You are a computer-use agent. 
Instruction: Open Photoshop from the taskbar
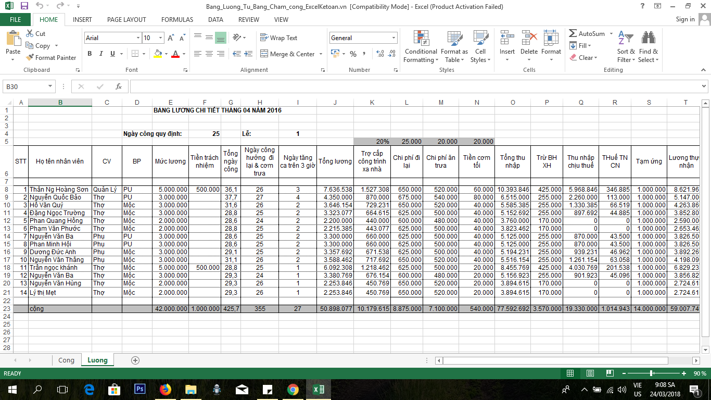(139, 389)
